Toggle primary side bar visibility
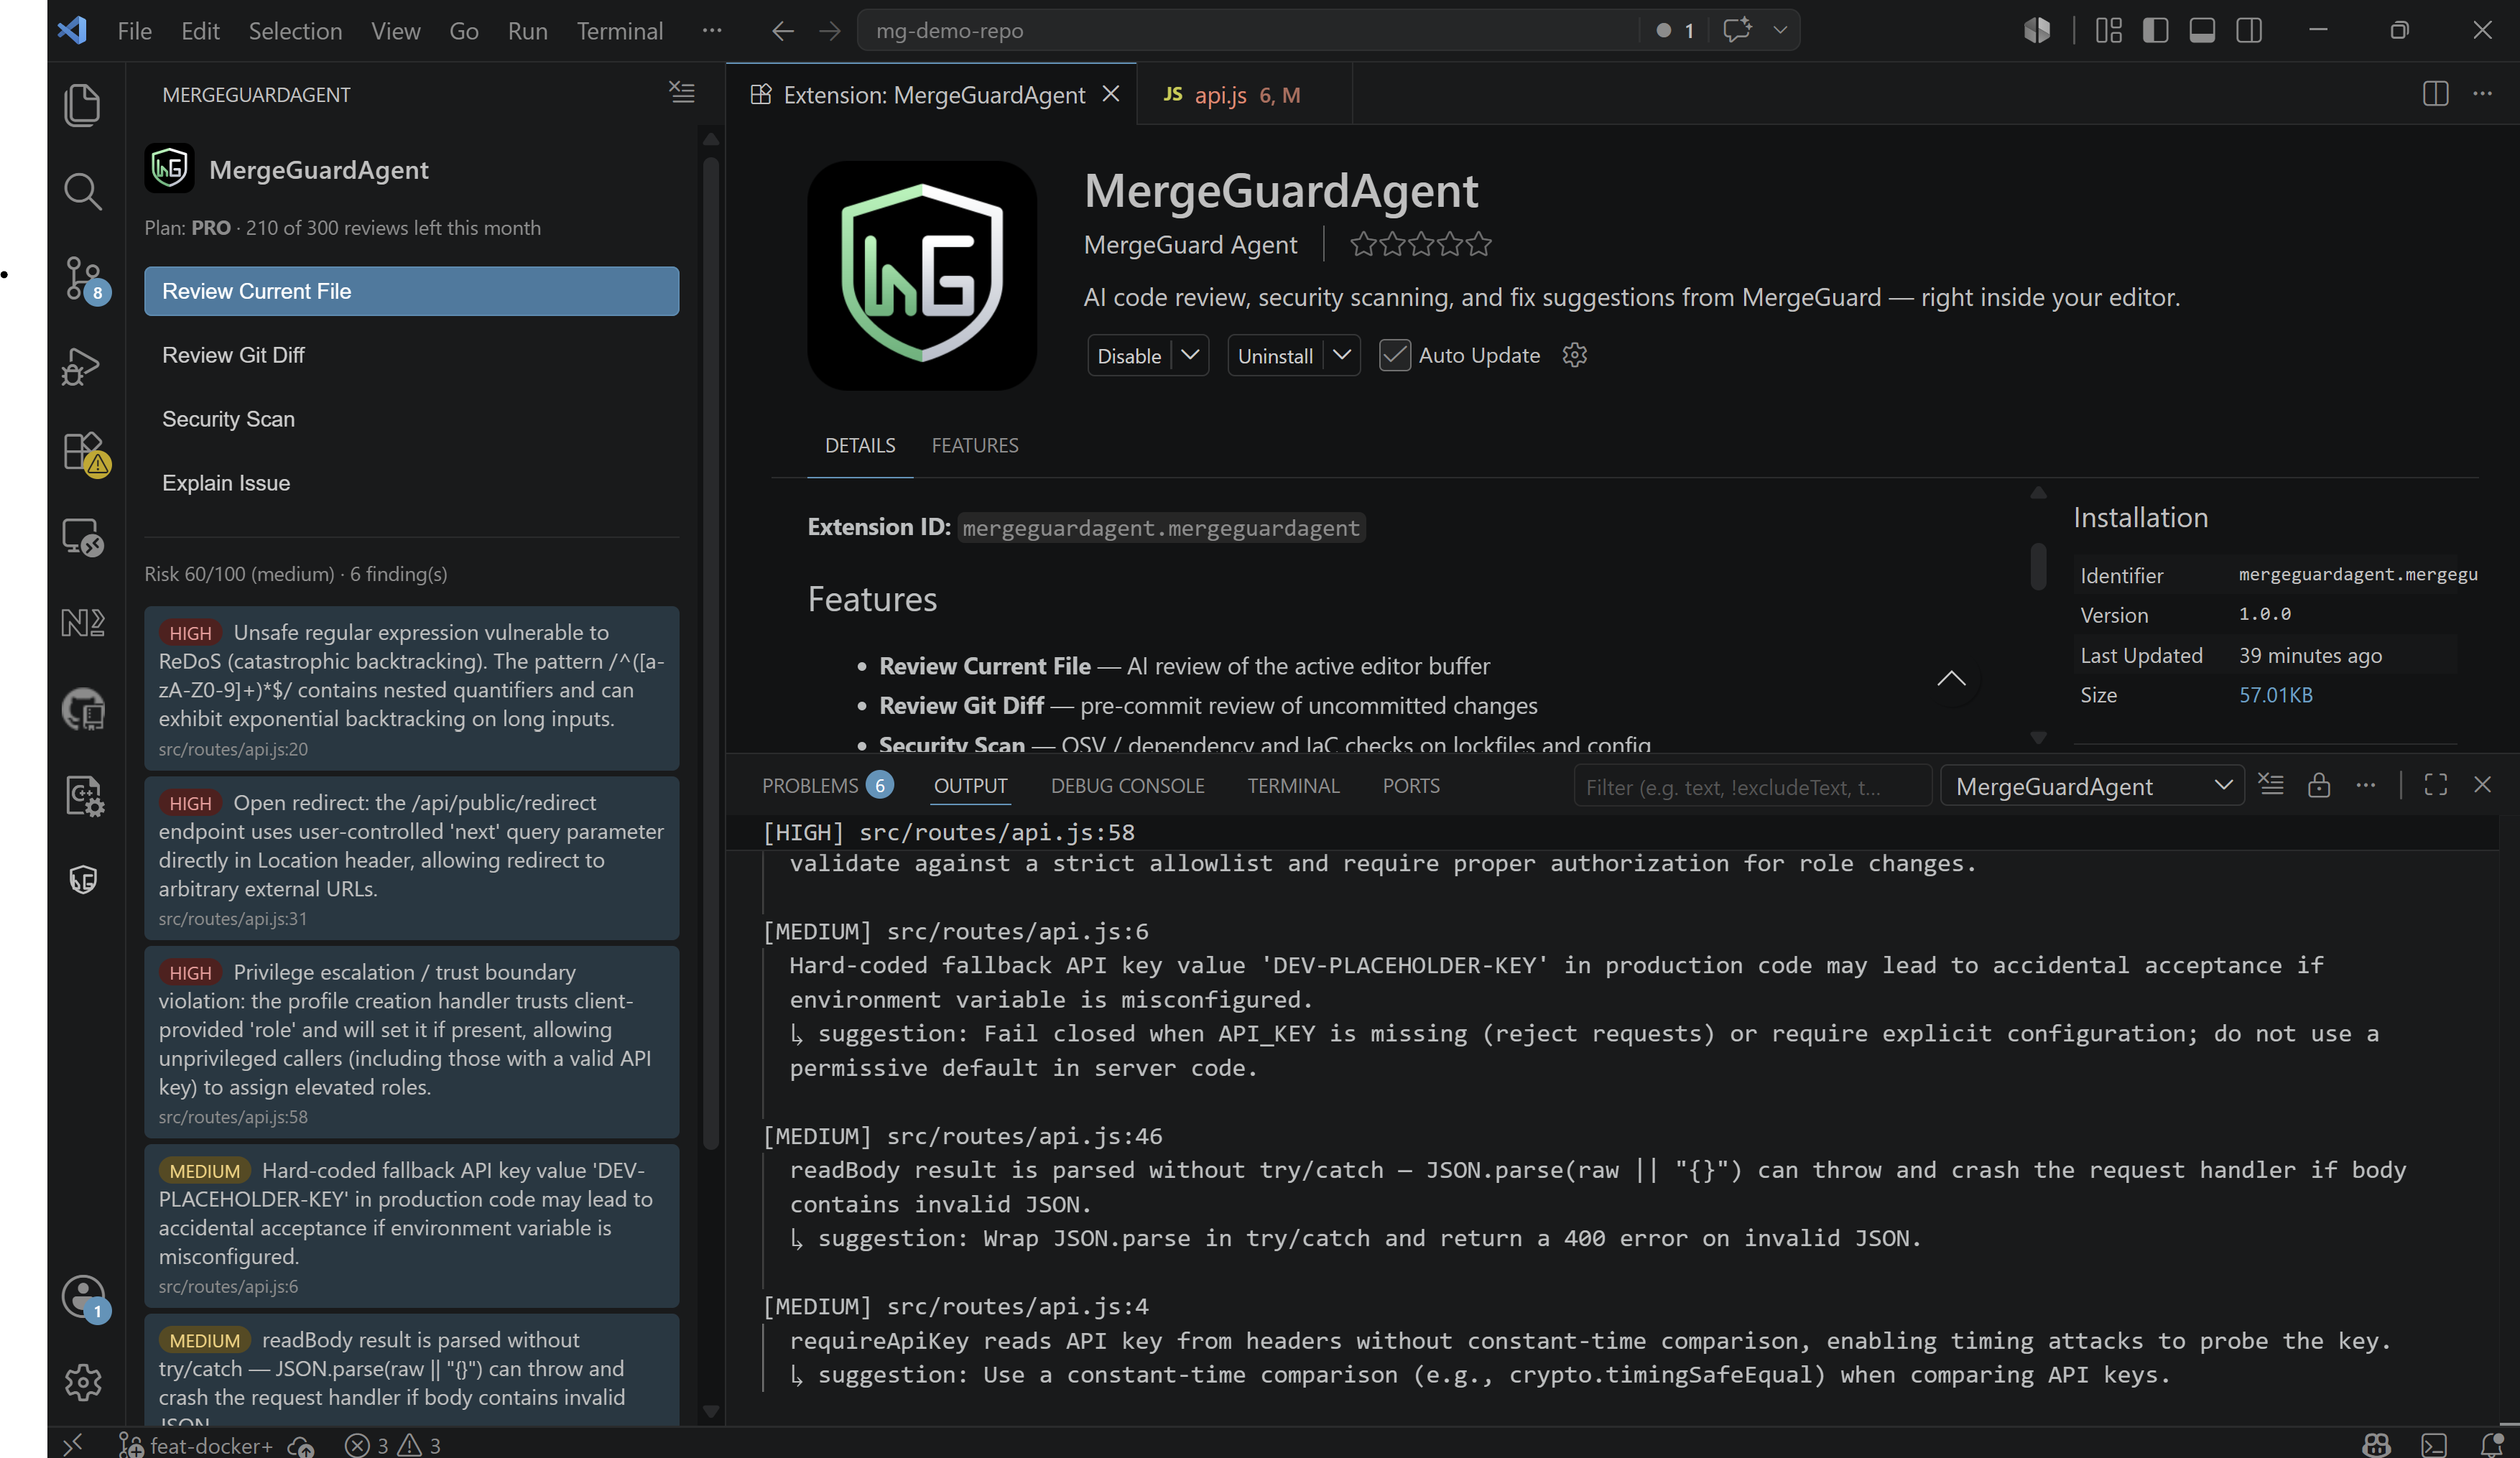Screen dimensions: 2520x1458 click(2155, 30)
